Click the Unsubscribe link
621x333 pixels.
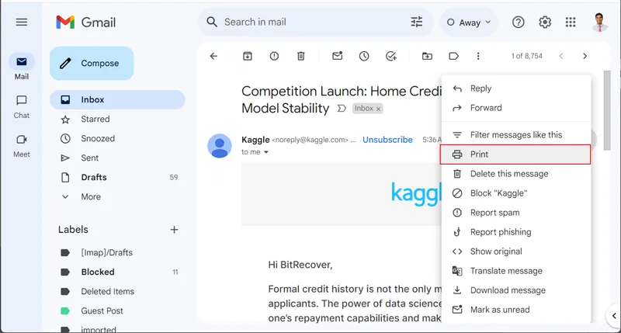pyautogui.click(x=387, y=140)
